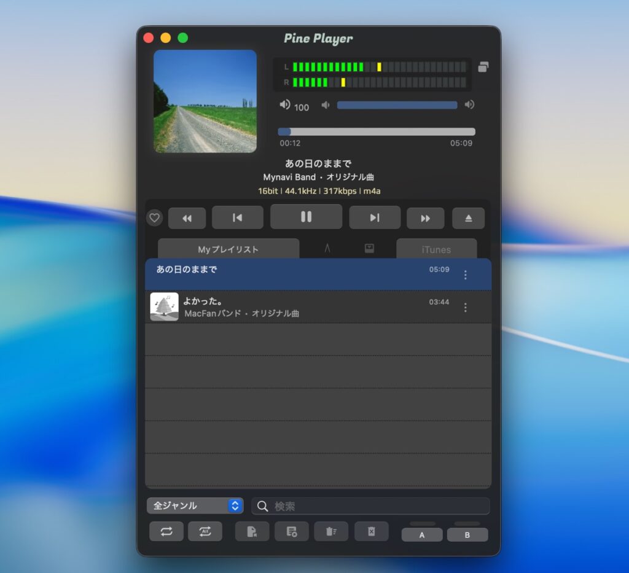Screen dimensions: 629x573
Task: Click the rewind button
Action: click(x=187, y=218)
